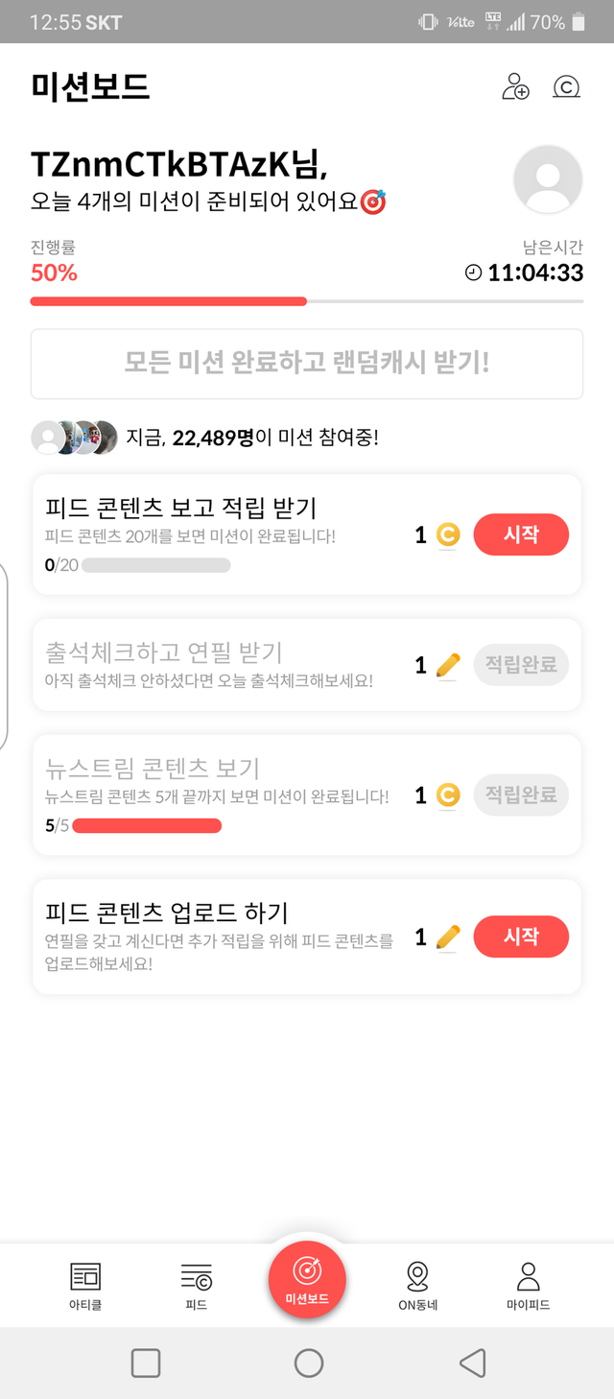
Task: Open the cash coin icon in header
Action: click(566, 87)
